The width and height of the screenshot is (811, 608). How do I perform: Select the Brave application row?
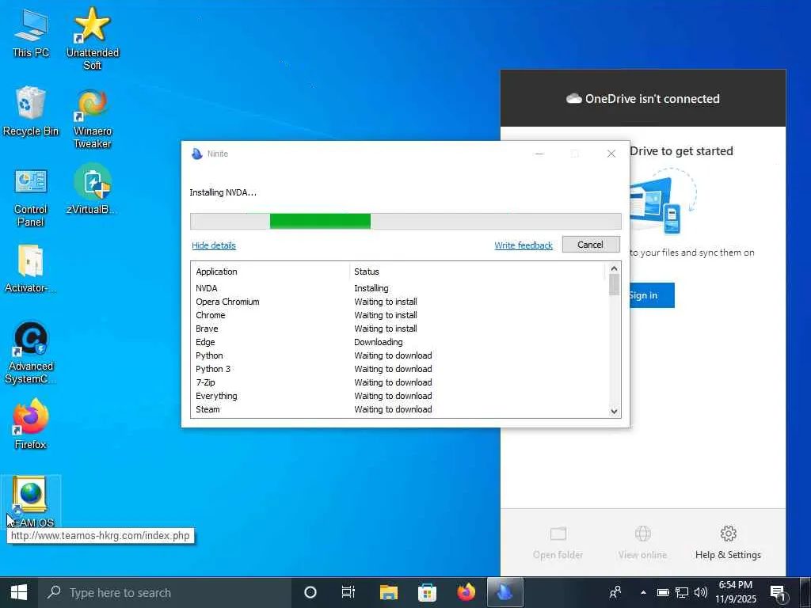pyautogui.click(x=400, y=329)
